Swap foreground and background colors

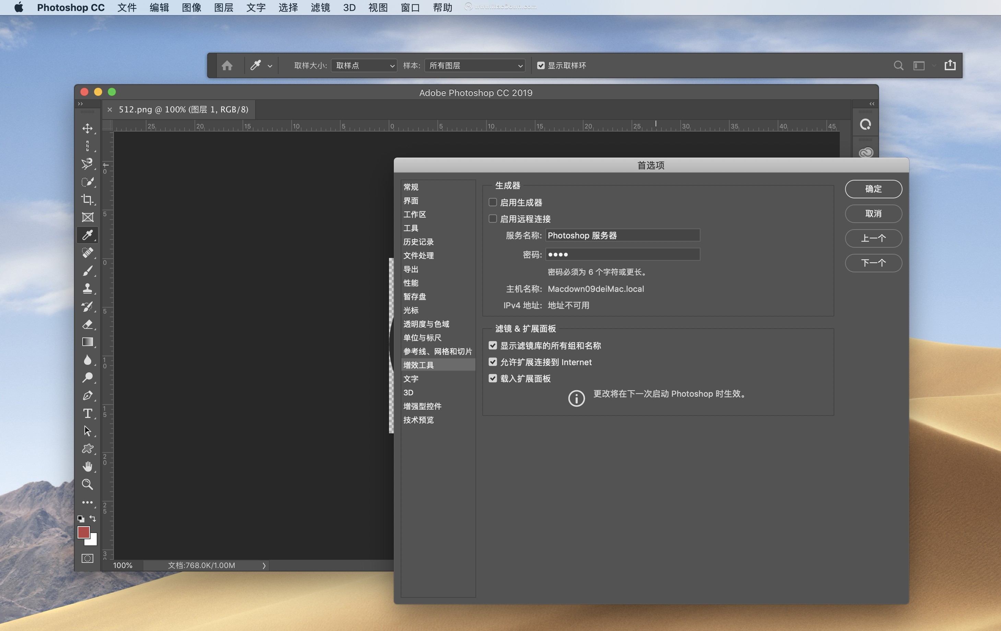click(93, 519)
